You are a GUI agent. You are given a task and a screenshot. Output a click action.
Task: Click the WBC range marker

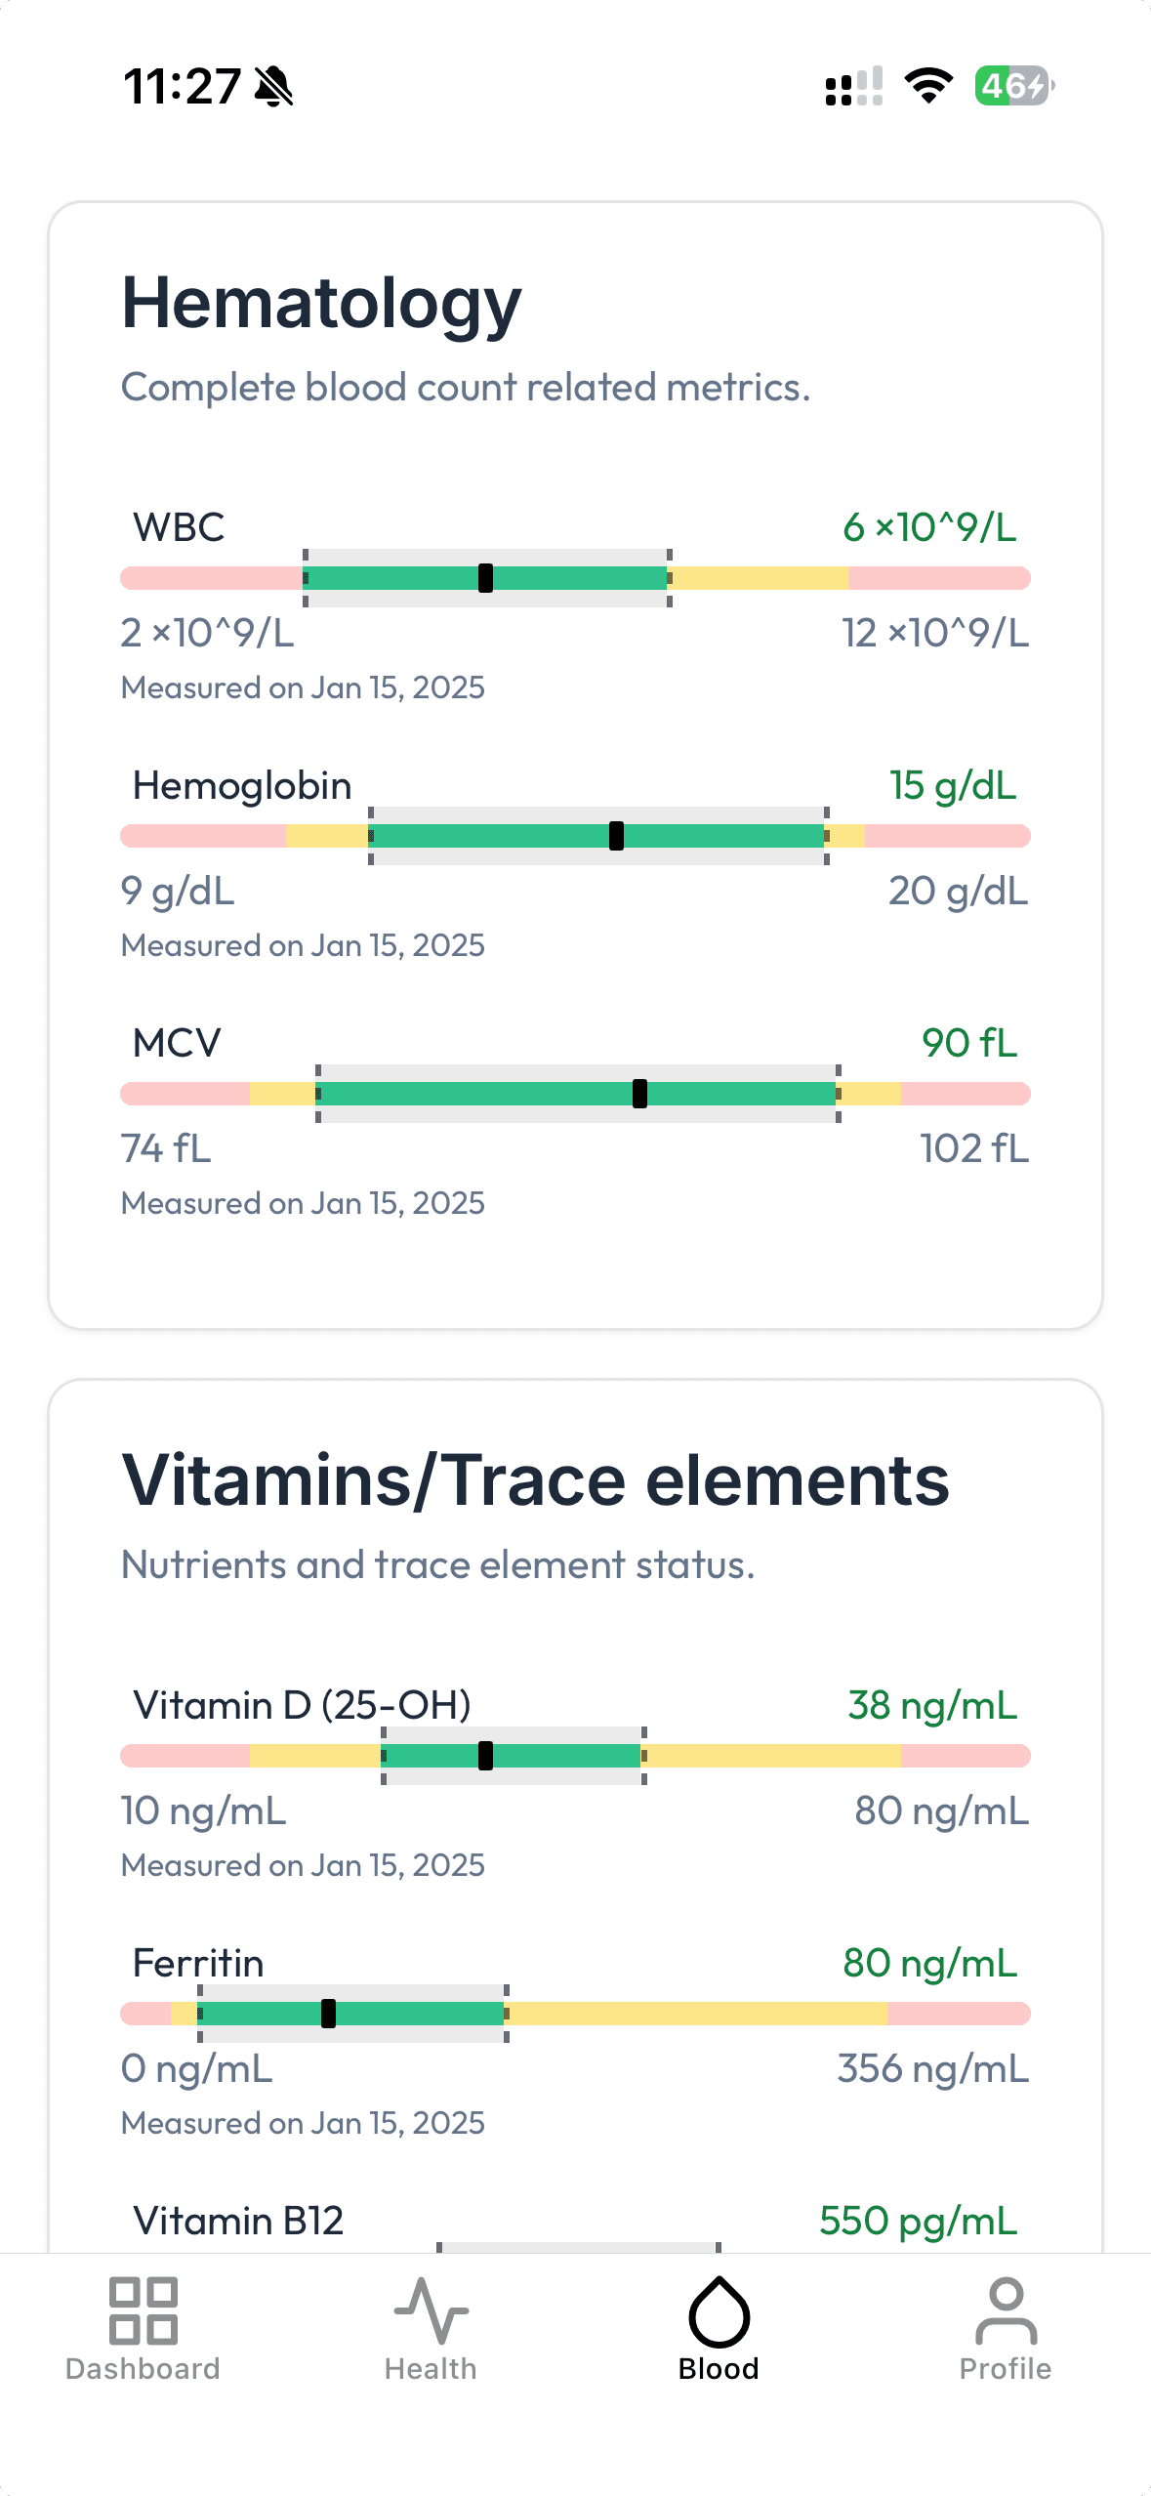click(485, 578)
